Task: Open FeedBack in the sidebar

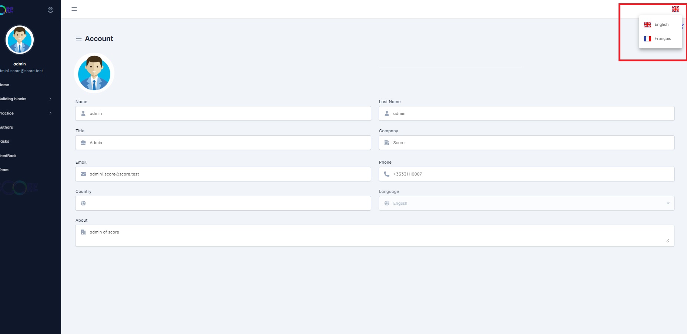Action: (x=9, y=156)
